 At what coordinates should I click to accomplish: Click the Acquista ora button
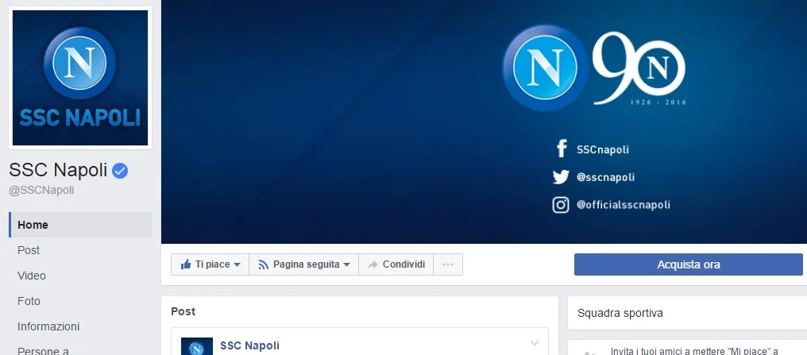tap(688, 264)
